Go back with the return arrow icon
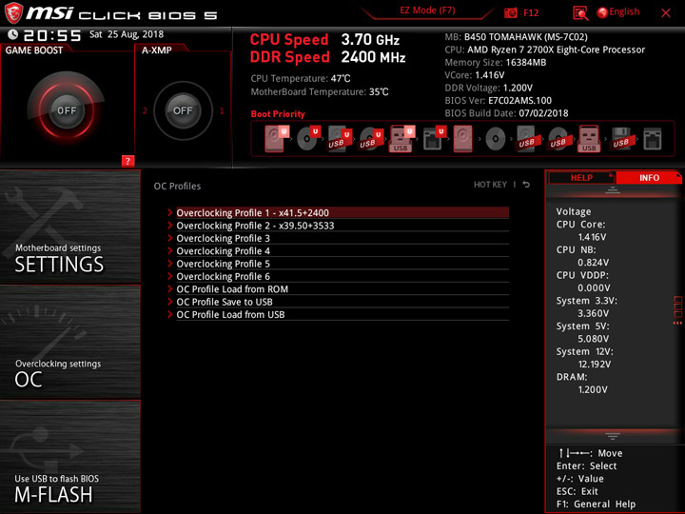Image resolution: width=685 pixels, height=514 pixels. click(x=526, y=185)
